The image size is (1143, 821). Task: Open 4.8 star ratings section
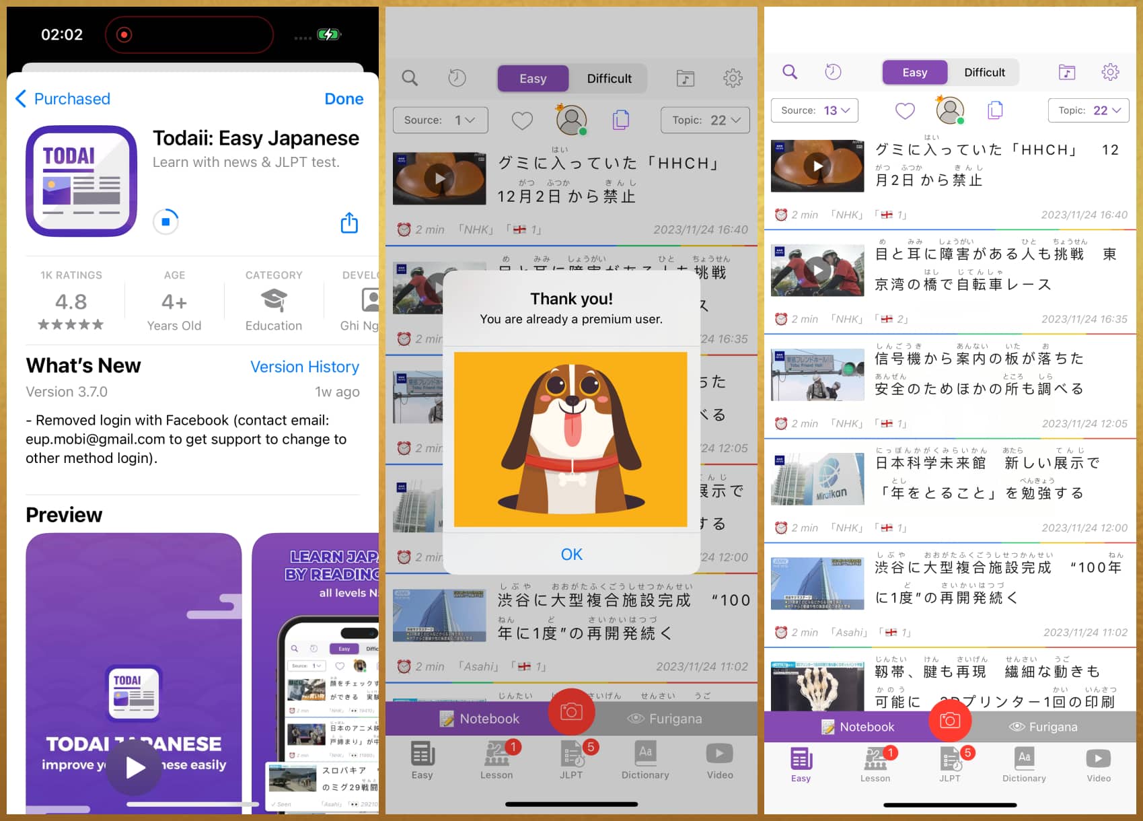71,301
